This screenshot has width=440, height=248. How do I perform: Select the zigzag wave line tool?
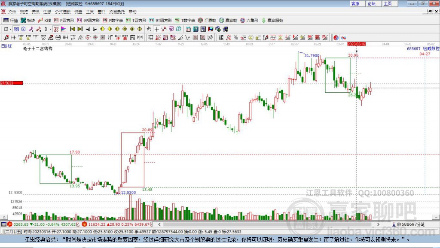[x=187, y=38]
